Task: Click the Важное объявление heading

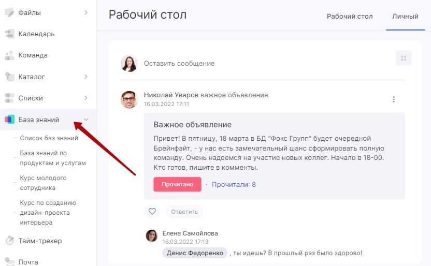Action: pos(192,125)
